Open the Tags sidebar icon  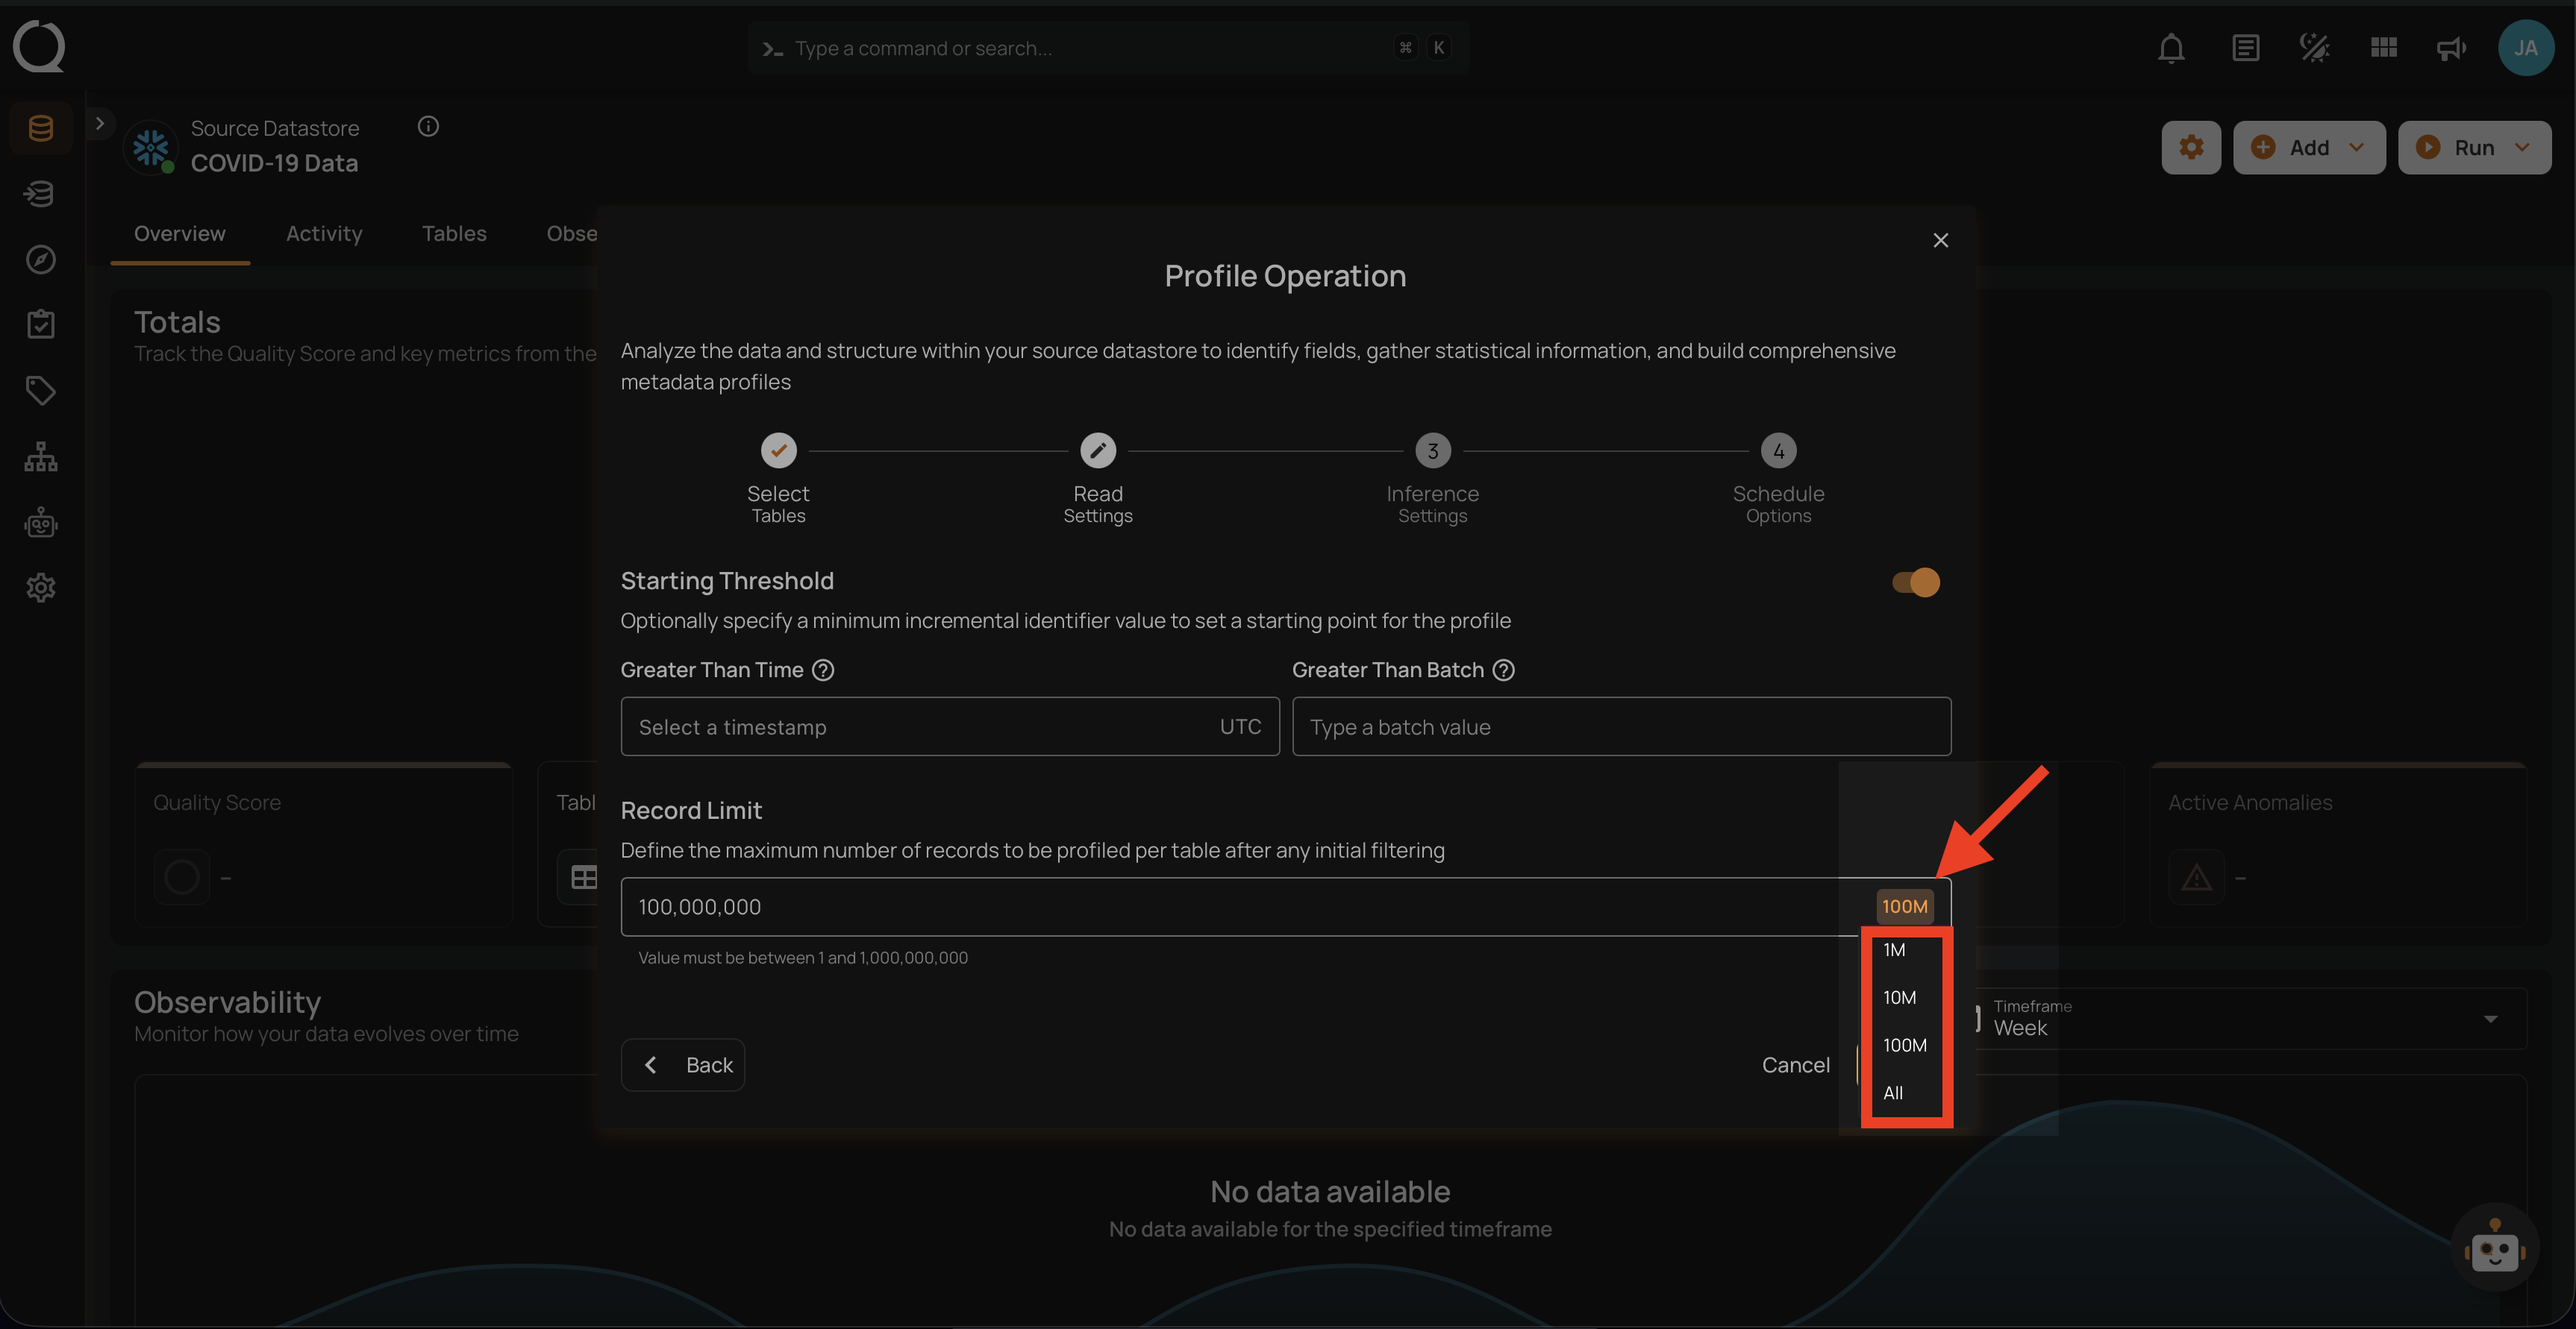[40, 391]
